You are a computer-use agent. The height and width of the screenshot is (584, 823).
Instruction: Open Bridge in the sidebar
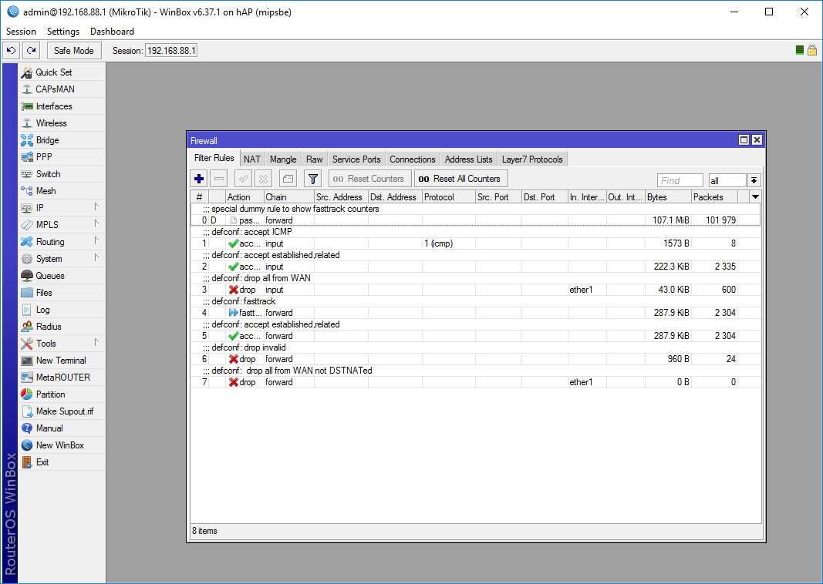[x=62, y=140]
